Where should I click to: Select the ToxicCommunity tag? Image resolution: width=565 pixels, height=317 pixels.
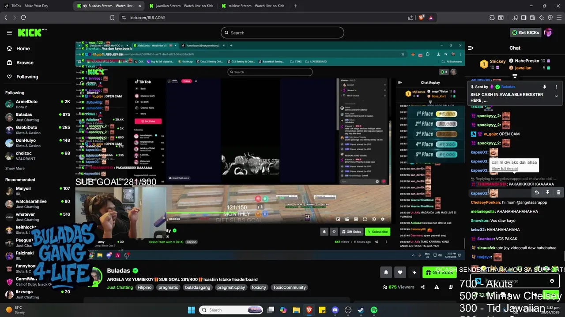click(289, 288)
